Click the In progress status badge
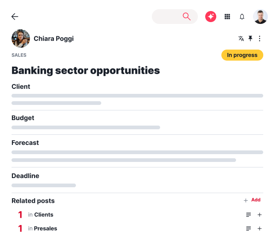Viewport: 277px width, 242px height. [x=242, y=55]
